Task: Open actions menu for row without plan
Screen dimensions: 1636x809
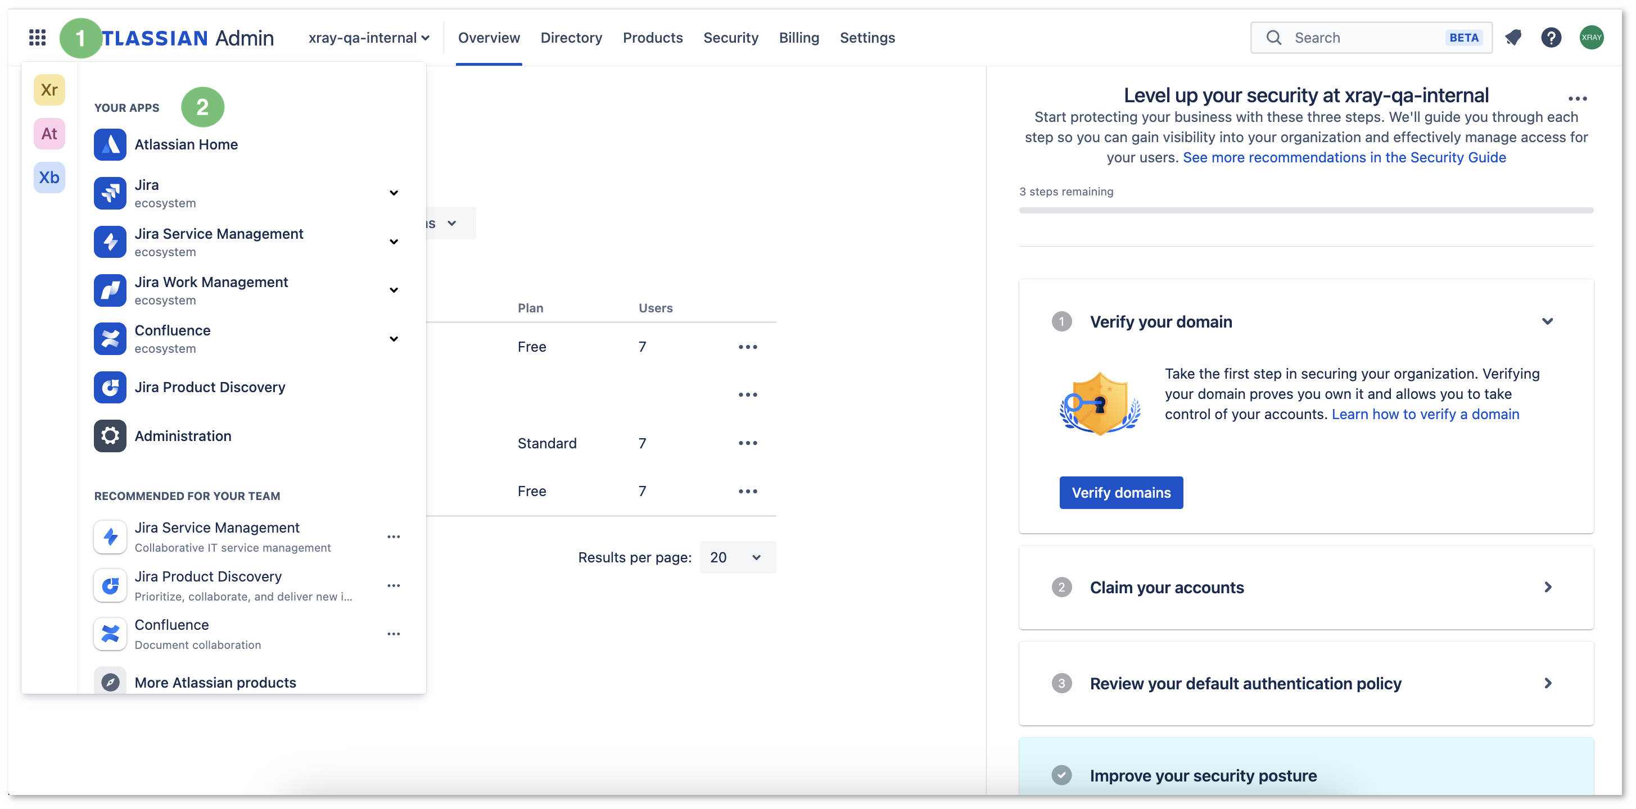Action: 748,396
